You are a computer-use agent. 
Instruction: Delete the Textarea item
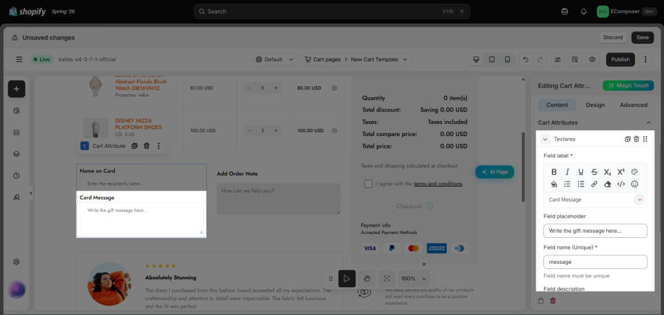[636, 139]
